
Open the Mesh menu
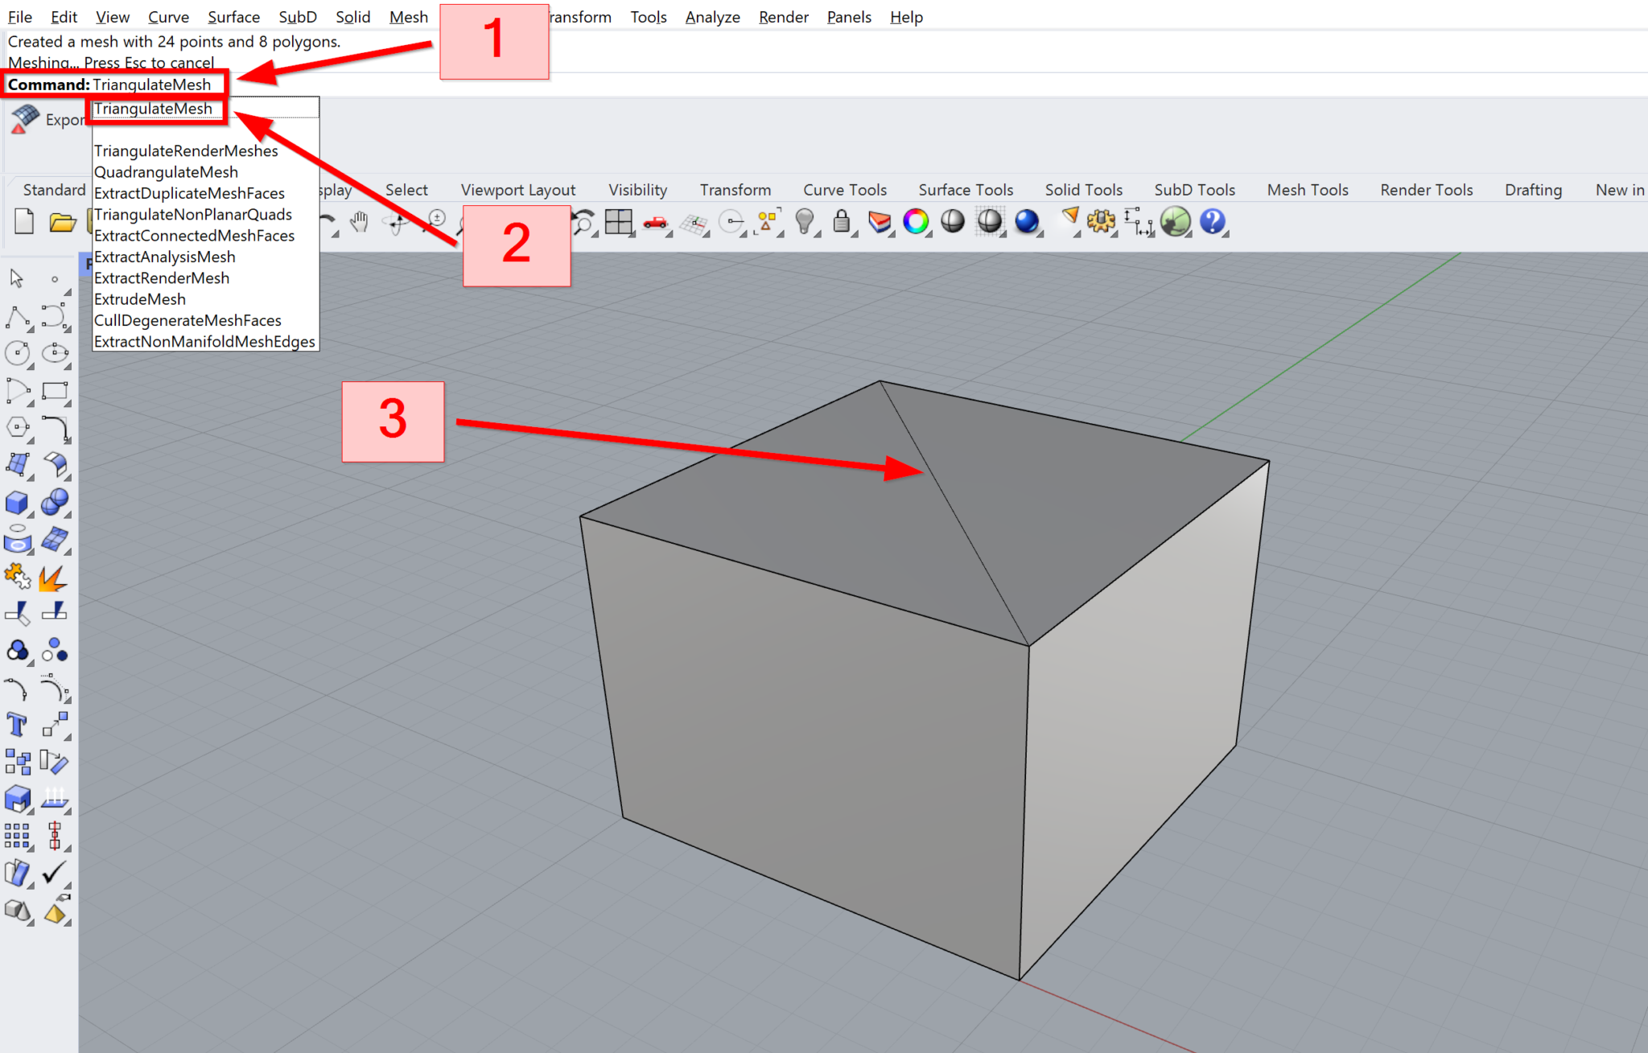tap(408, 16)
